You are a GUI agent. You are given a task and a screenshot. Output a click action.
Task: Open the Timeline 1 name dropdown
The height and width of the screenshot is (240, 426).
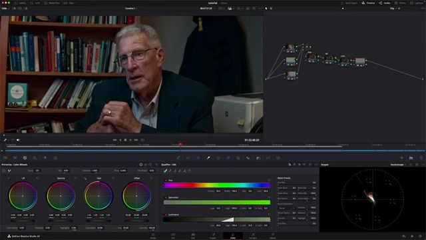[132, 9]
